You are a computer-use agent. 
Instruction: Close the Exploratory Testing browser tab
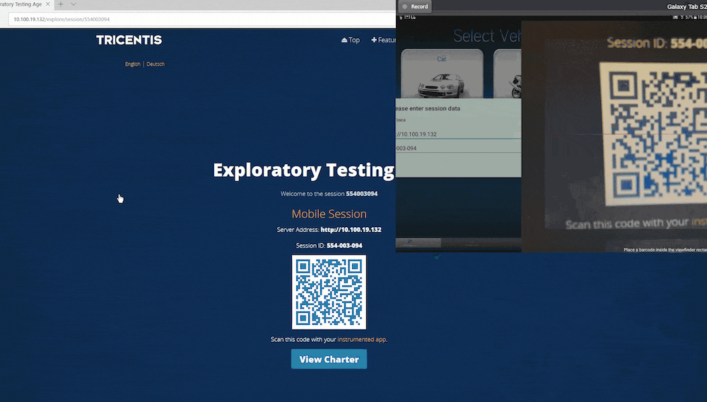coord(48,4)
